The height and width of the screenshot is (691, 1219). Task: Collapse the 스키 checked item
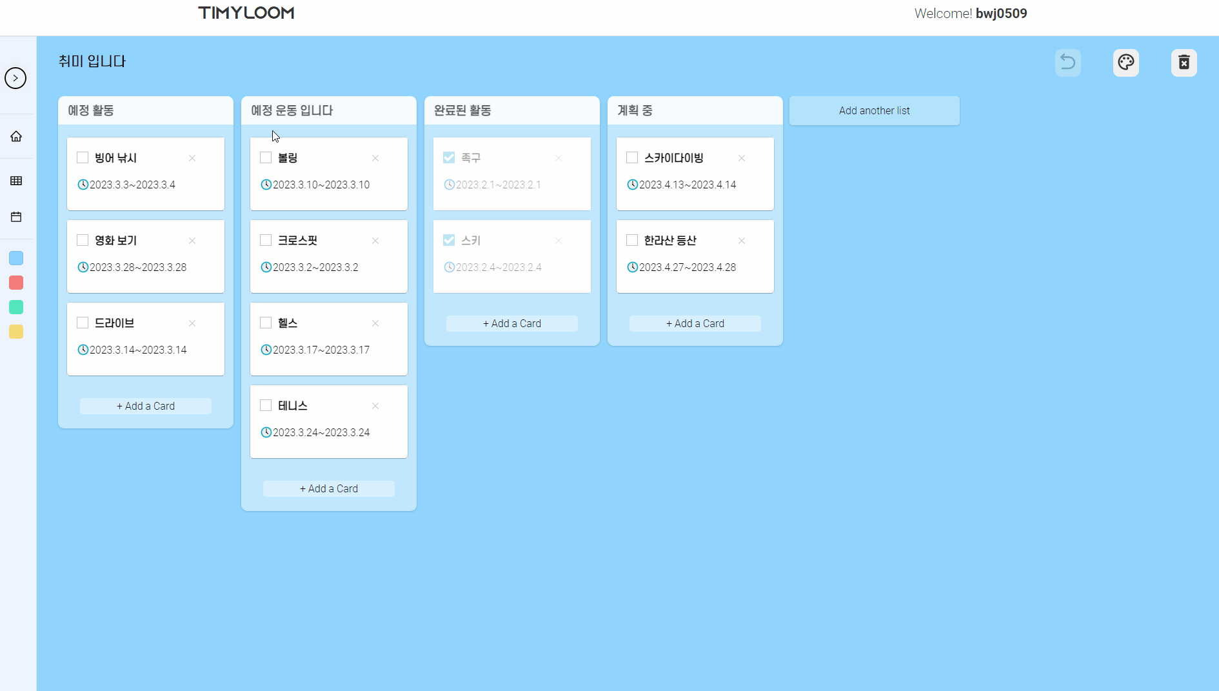[449, 240]
